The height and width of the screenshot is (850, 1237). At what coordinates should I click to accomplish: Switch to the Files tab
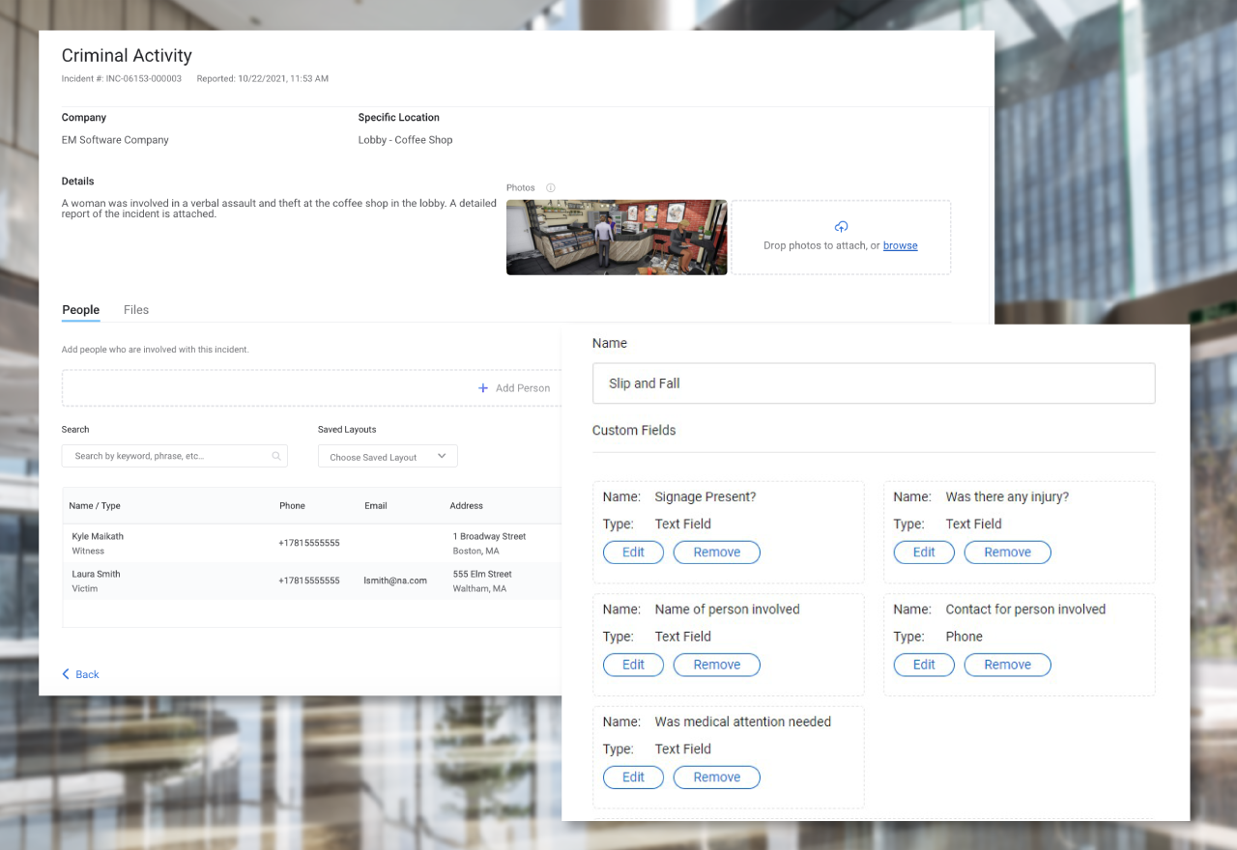tap(136, 310)
